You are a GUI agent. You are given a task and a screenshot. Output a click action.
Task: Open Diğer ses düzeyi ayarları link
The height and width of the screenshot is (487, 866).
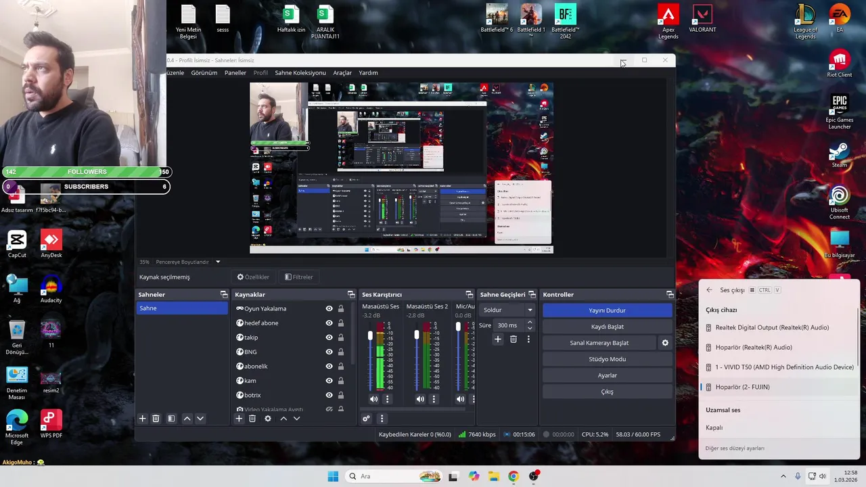coord(735,448)
